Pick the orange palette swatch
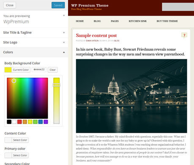 25,122
